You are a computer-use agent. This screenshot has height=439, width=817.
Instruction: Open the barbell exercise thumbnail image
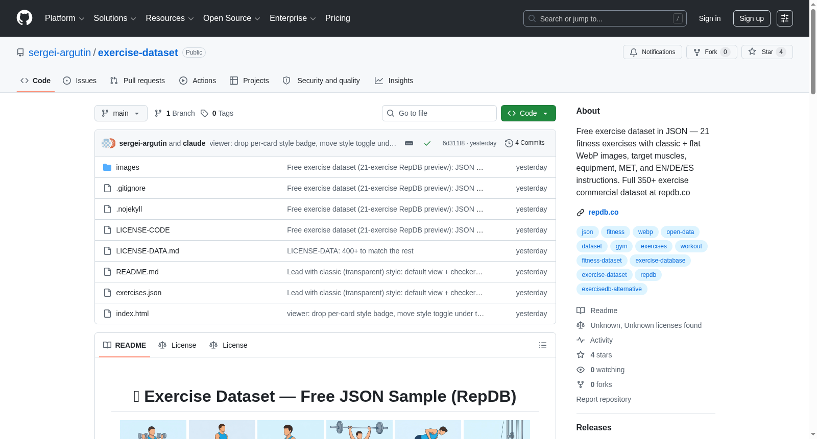(x=359, y=429)
